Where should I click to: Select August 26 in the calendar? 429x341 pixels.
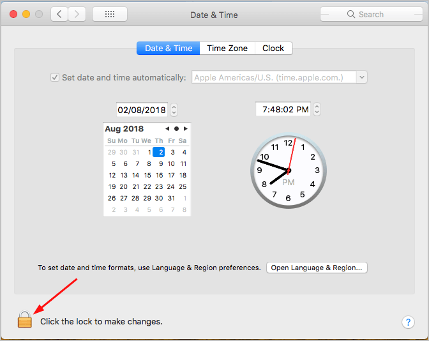tap(112, 198)
